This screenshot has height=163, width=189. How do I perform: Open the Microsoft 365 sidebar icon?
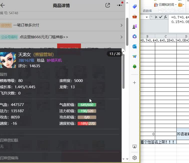[x=135, y=36]
